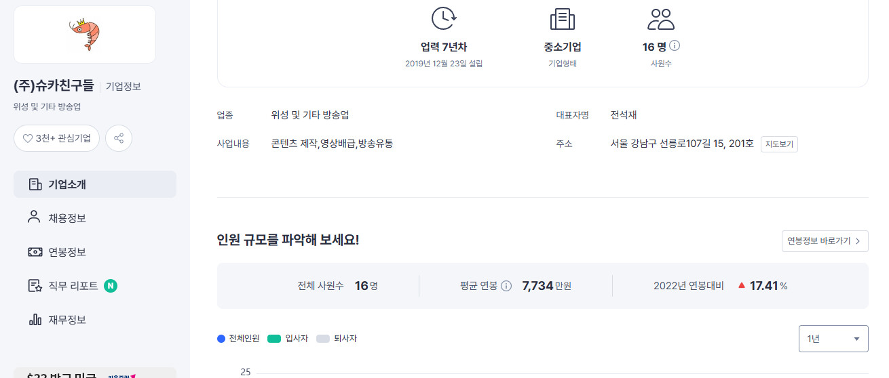The width and height of the screenshot is (889, 378).
Task: Click the 지도보기 button
Action: pyautogui.click(x=779, y=144)
